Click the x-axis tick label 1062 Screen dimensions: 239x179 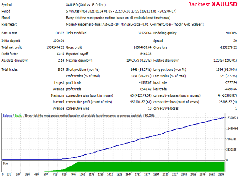click(x=82, y=174)
